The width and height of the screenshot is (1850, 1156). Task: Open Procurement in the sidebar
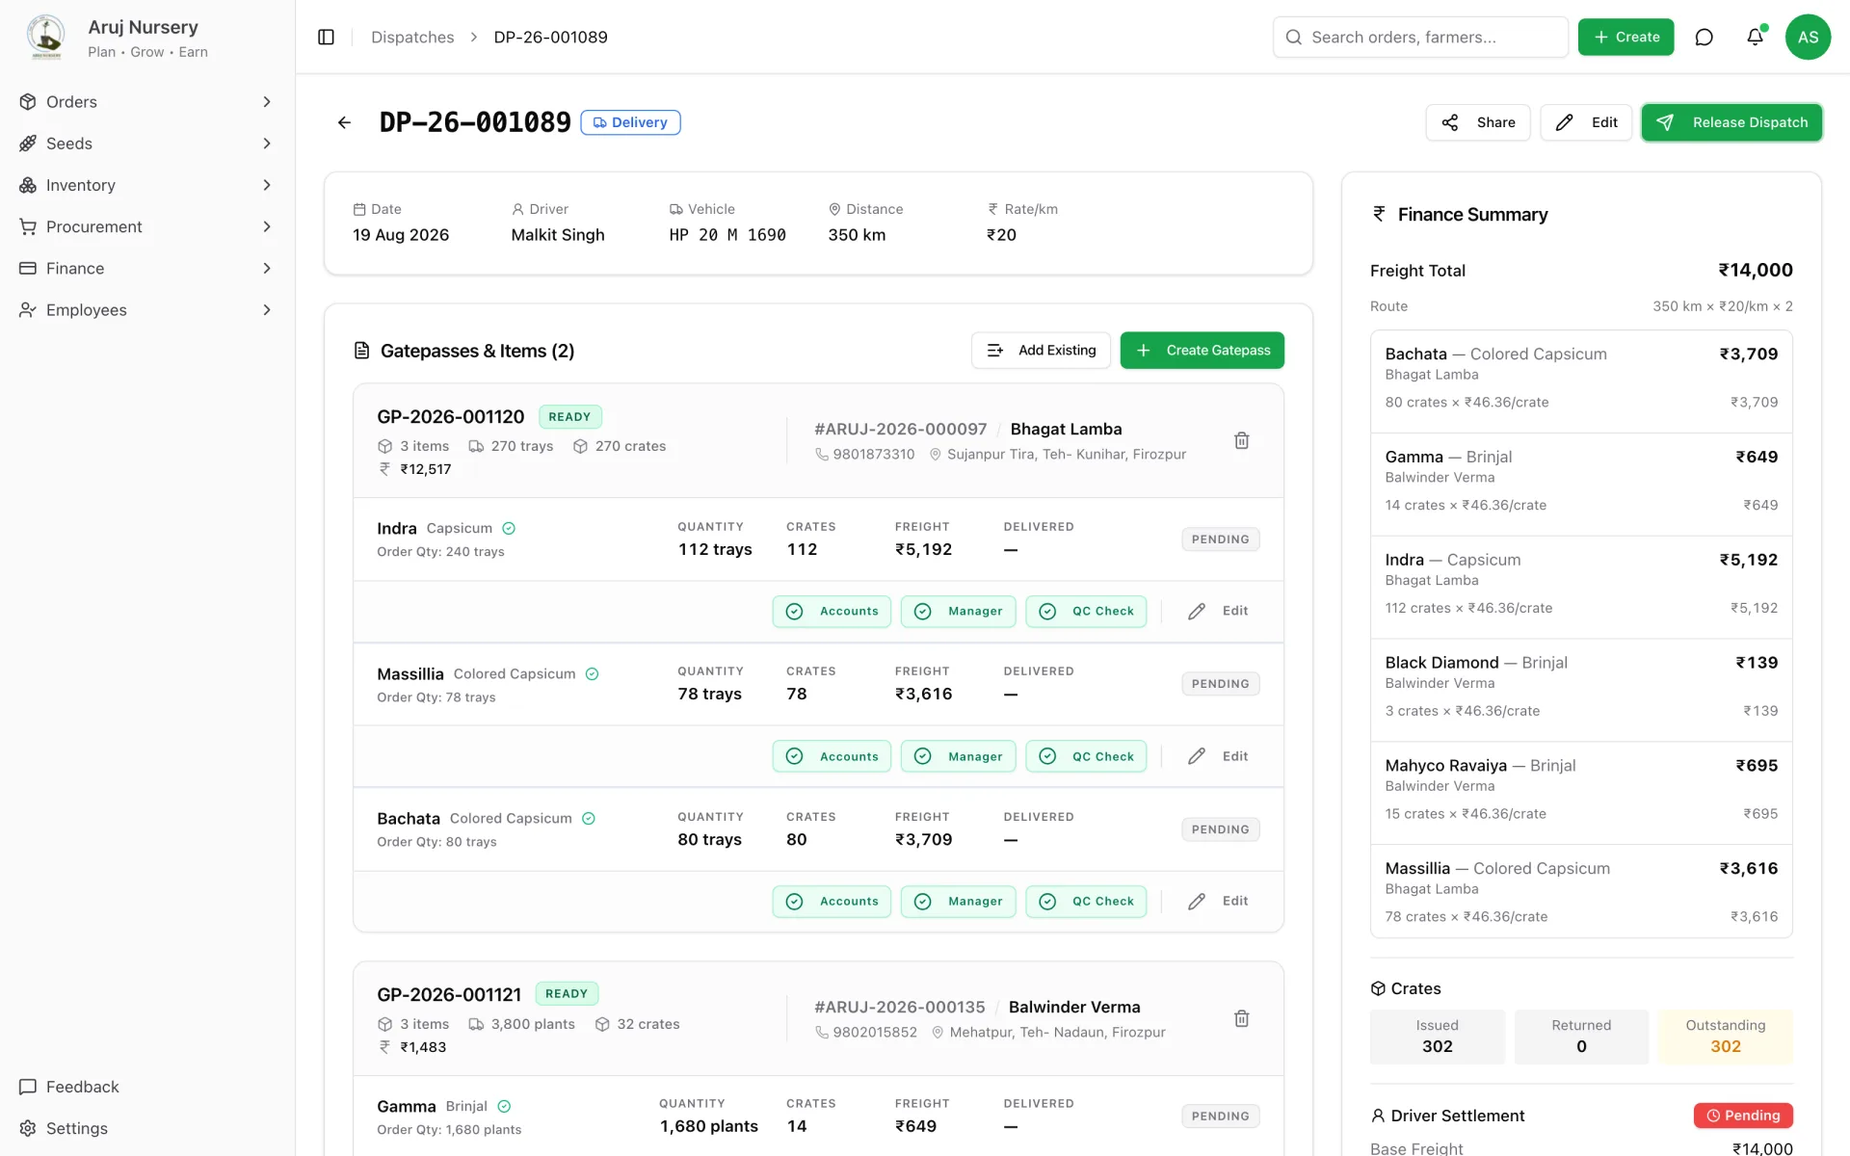pyautogui.click(x=146, y=226)
